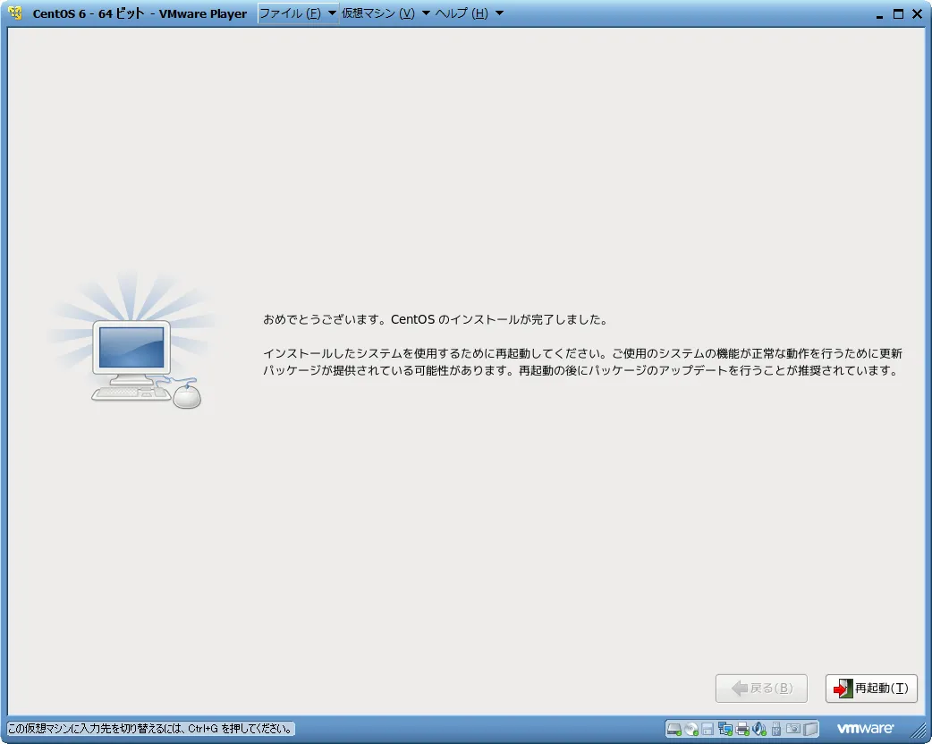The width and height of the screenshot is (932, 744).
Task: Click the Ctrl+G hint message in status bar
Action: click(148, 729)
